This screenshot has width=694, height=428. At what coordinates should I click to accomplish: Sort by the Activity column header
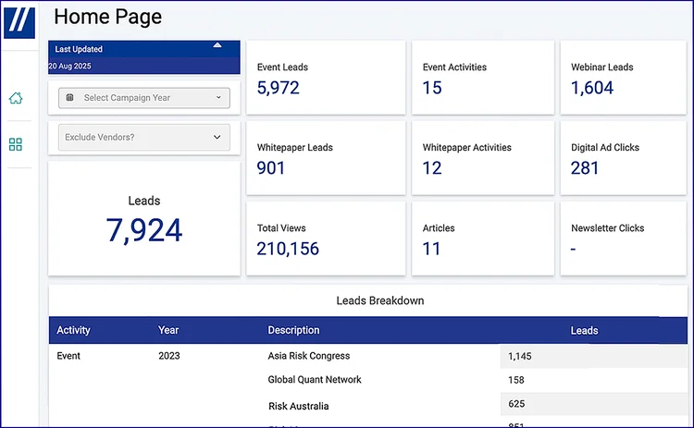point(73,330)
